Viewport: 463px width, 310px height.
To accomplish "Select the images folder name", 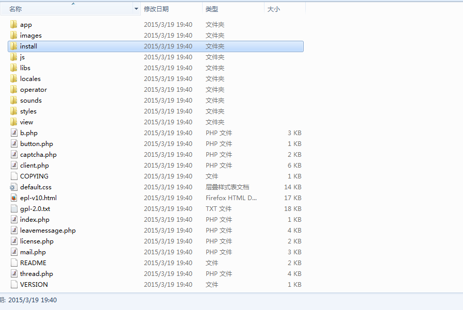I will pyautogui.click(x=31, y=36).
